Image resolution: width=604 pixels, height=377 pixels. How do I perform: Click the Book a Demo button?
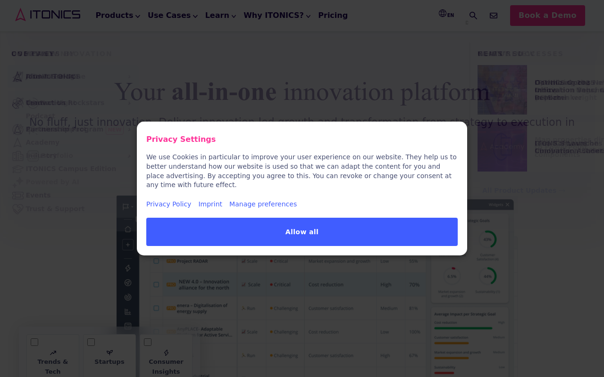point(547,16)
